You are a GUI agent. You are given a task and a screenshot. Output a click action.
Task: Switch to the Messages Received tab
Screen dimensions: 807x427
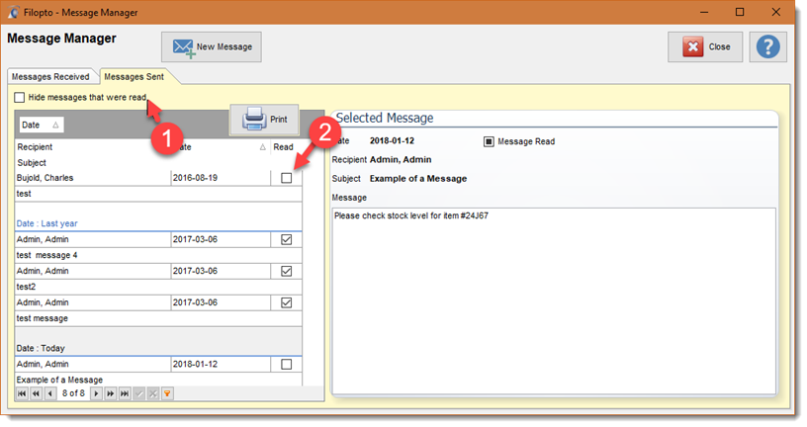coord(51,76)
